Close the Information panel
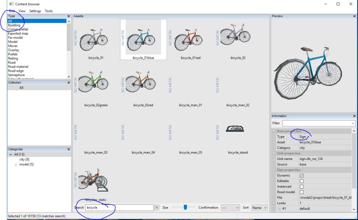The width and height of the screenshot is (358, 220). pos(354,116)
